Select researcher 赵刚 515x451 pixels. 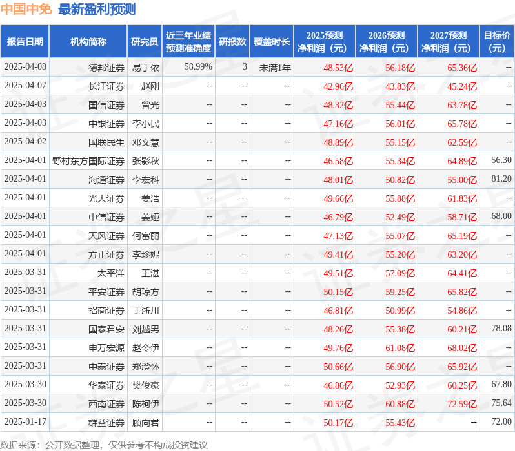pyautogui.click(x=150, y=86)
